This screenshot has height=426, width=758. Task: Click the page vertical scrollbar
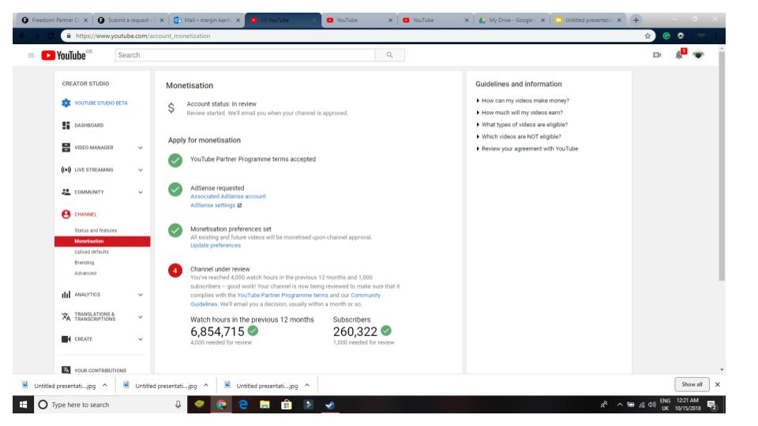pos(721,166)
